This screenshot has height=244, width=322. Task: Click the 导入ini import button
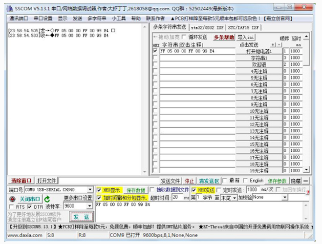[246, 37]
